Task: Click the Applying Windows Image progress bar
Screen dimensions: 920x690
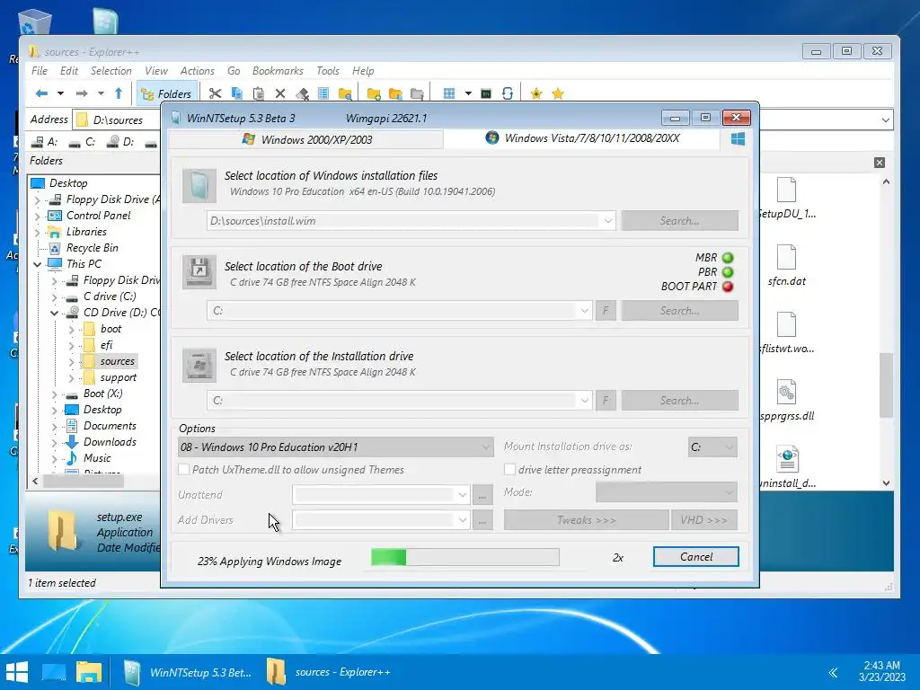Action: point(465,557)
